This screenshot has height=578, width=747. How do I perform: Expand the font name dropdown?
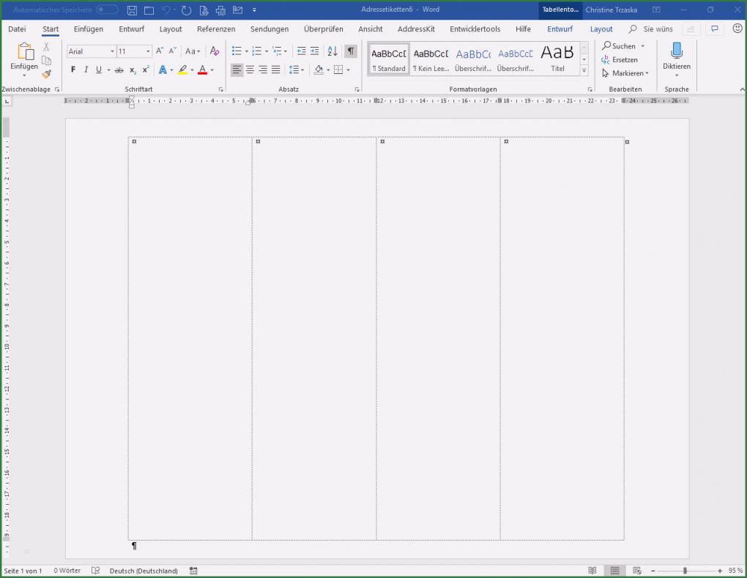112,51
